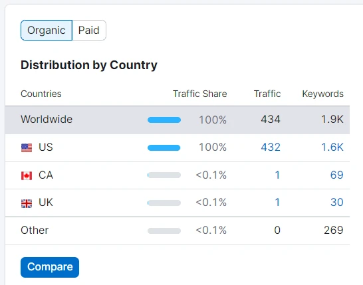Click the Keywords column header
363x285 pixels.
[x=322, y=94]
